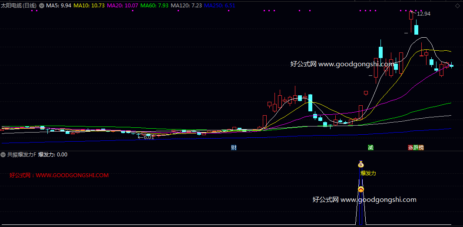The height and width of the screenshot is (227, 463).
Task: Click the 6.01 low price label
Action: point(149,137)
